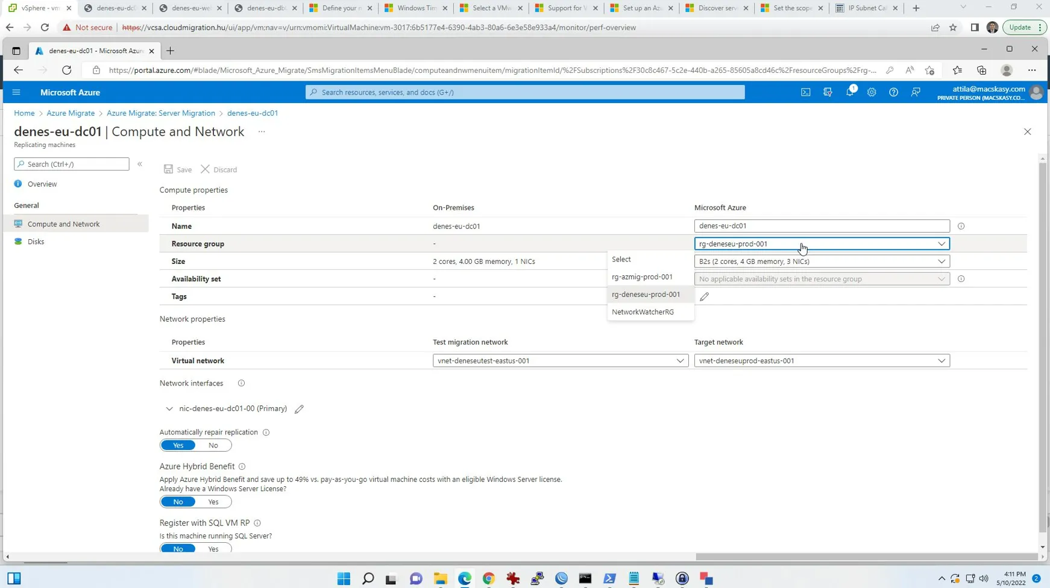Viewport: 1050px width, 588px height.
Task: Show Register with SQL VM RP info
Action: (x=257, y=523)
